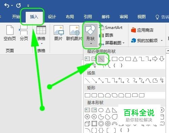Click the Undo icon in quick access toolbar

click(x=7, y=5)
